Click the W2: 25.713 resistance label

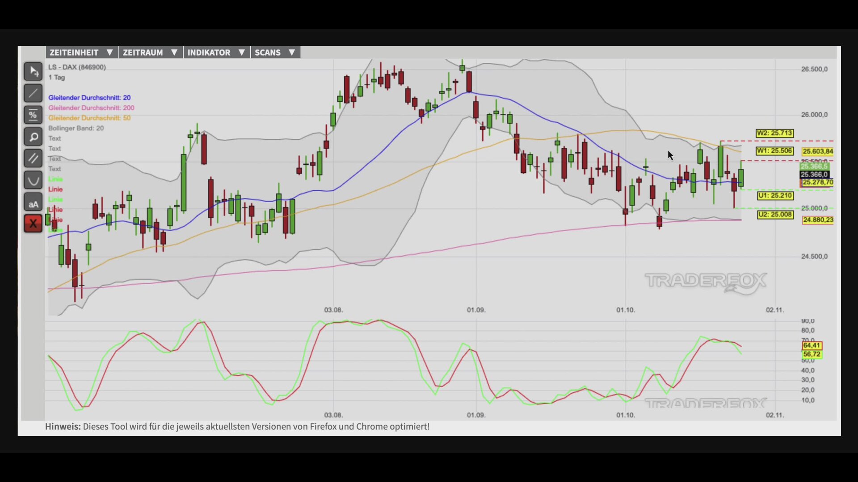click(x=774, y=133)
